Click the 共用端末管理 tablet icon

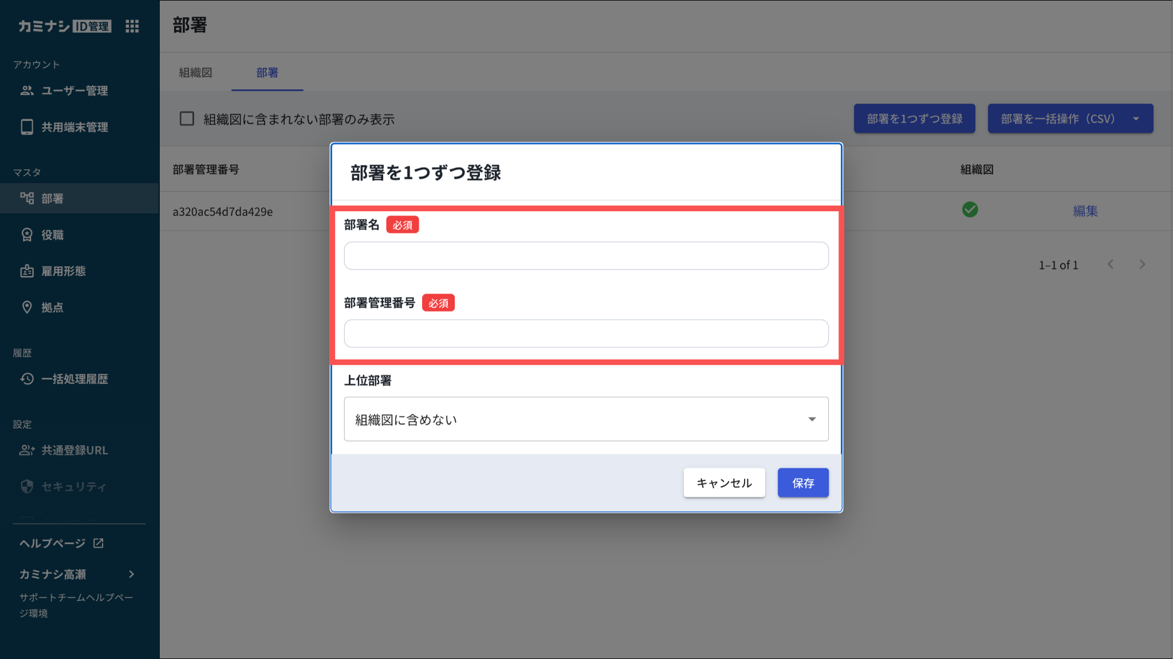tap(27, 127)
